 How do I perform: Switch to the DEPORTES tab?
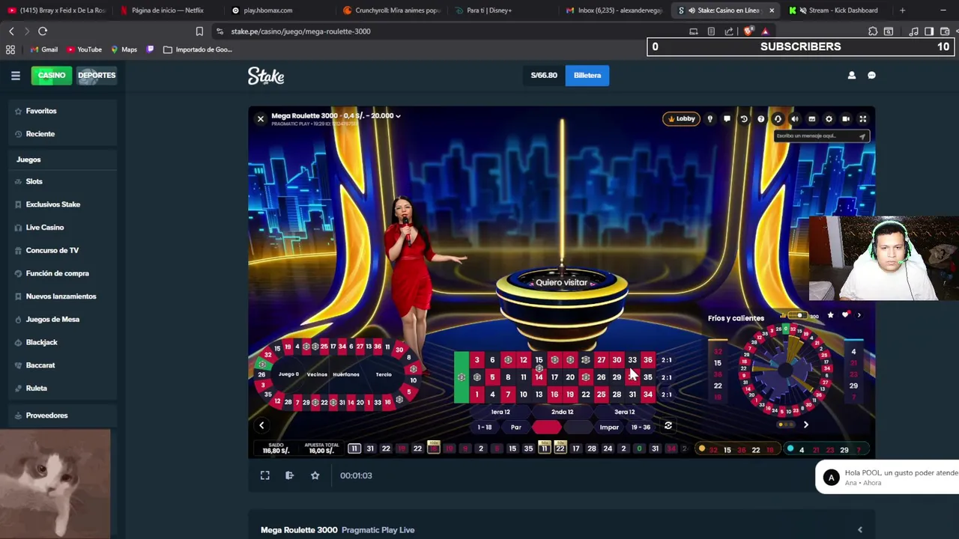[97, 75]
